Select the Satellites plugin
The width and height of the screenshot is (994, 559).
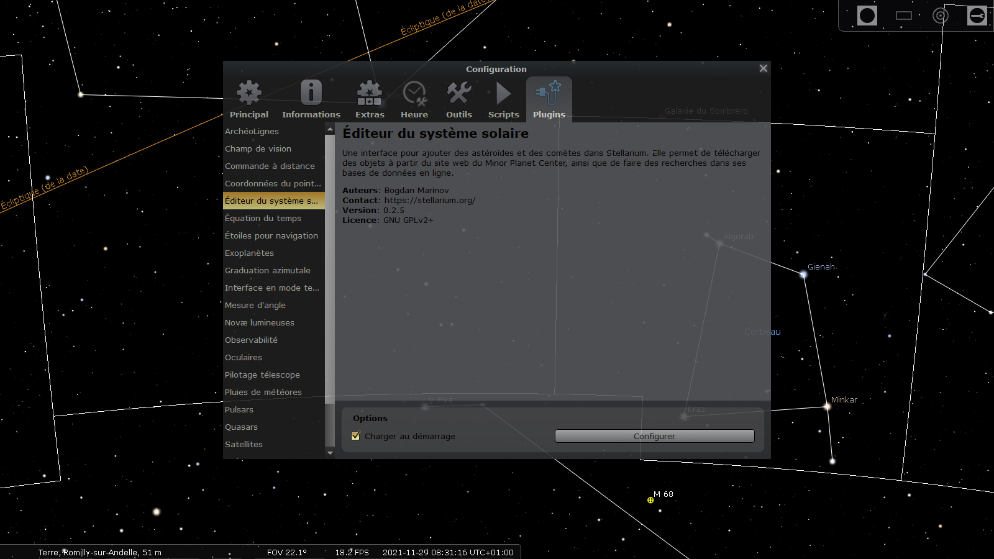(x=244, y=444)
